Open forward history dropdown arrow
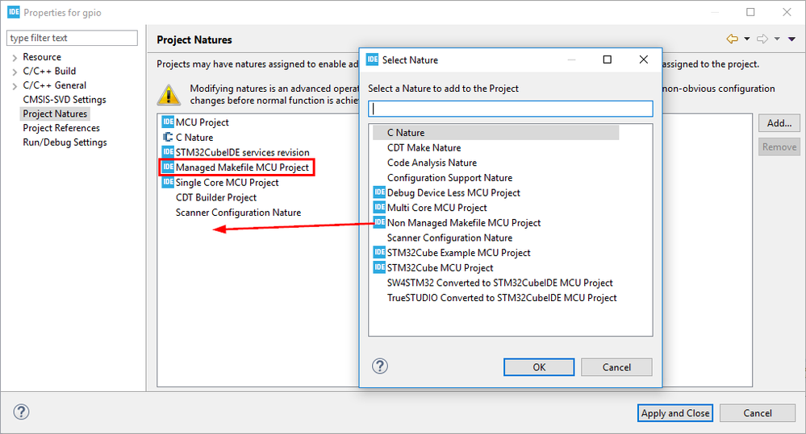 777,39
